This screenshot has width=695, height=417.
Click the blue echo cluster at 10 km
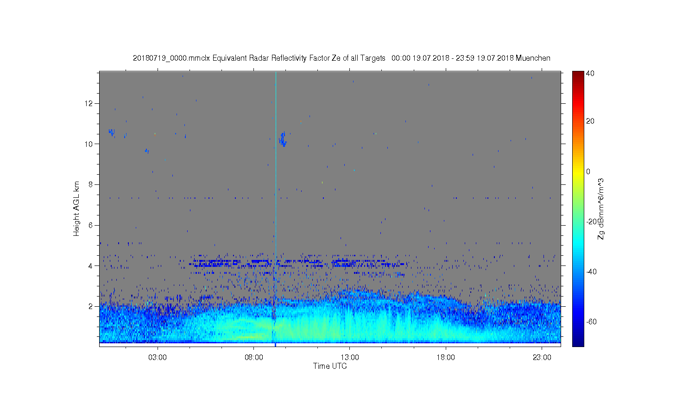[283, 139]
